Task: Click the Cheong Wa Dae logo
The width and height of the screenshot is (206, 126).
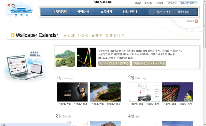Action: point(18,10)
